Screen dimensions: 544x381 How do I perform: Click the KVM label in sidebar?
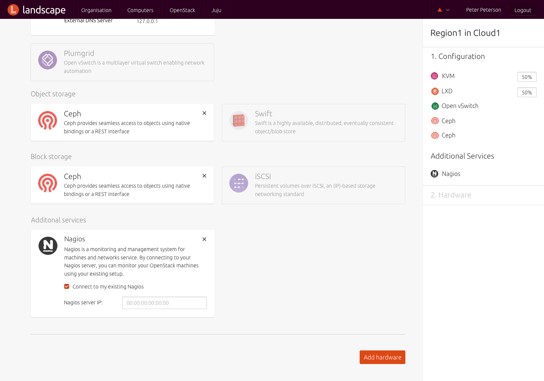pos(448,76)
